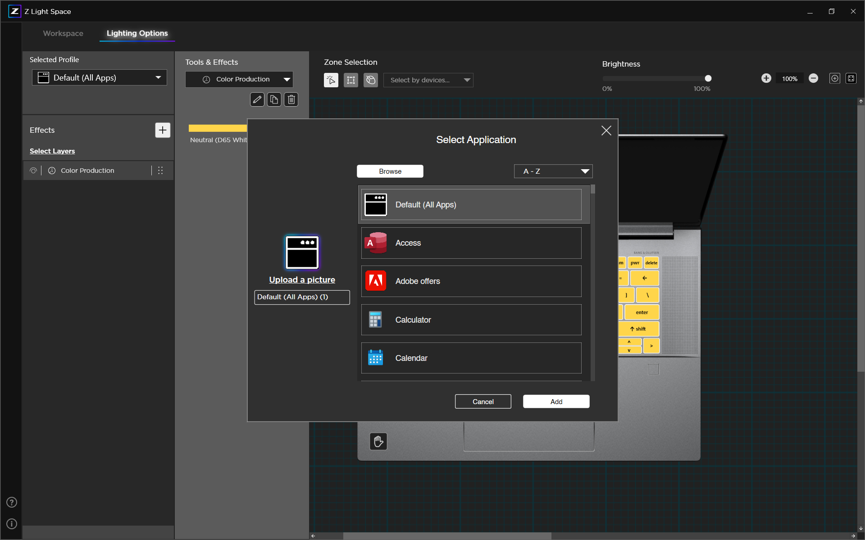Close the Select Application dialog
The height and width of the screenshot is (540, 865).
tap(606, 130)
